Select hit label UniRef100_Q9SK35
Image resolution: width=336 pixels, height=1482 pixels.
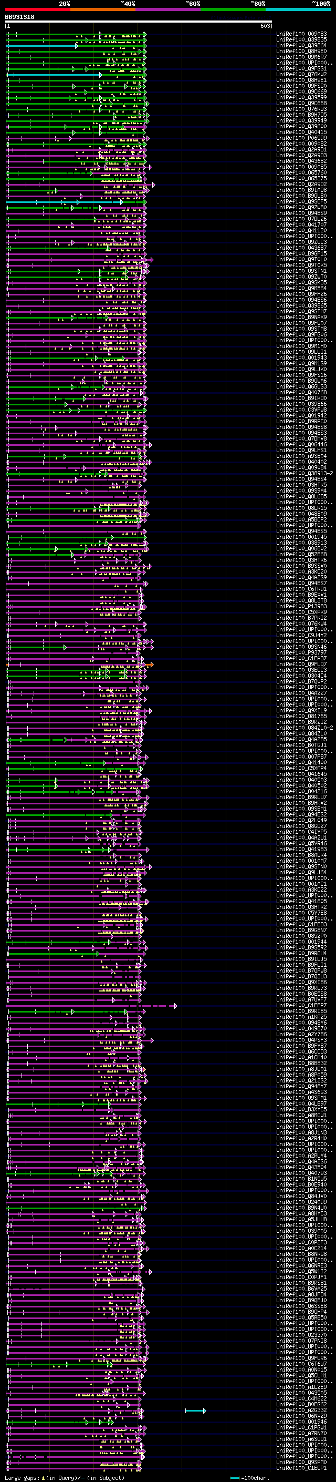coord(301,282)
